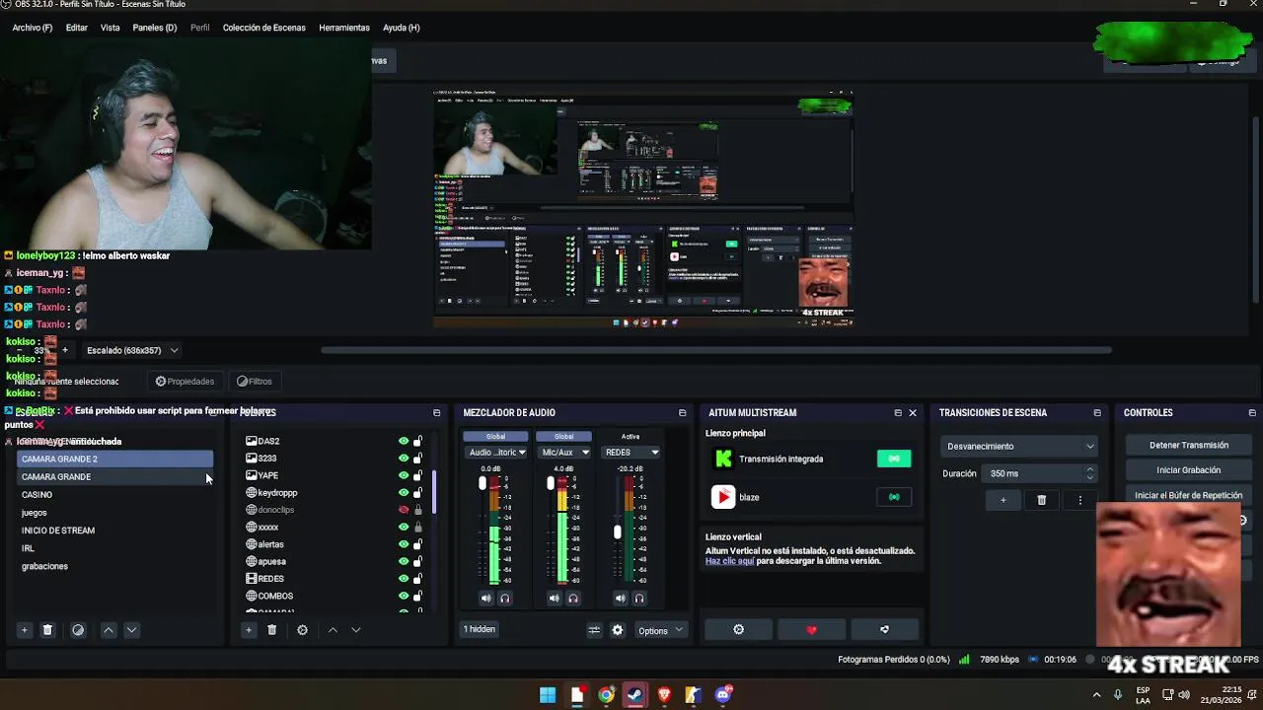Open Aitum Multistream settings gear
Viewport: 1263px width, 710px height.
pyautogui.click(x=738, y=629)
